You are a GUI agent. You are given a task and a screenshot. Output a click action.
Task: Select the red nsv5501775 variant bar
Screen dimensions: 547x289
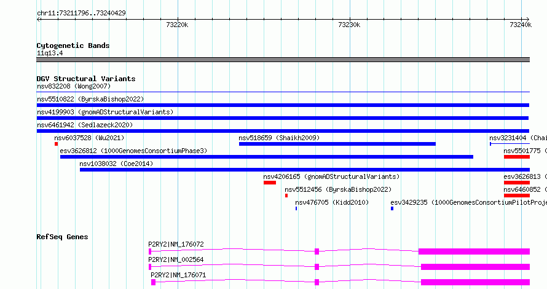[517, 157]
